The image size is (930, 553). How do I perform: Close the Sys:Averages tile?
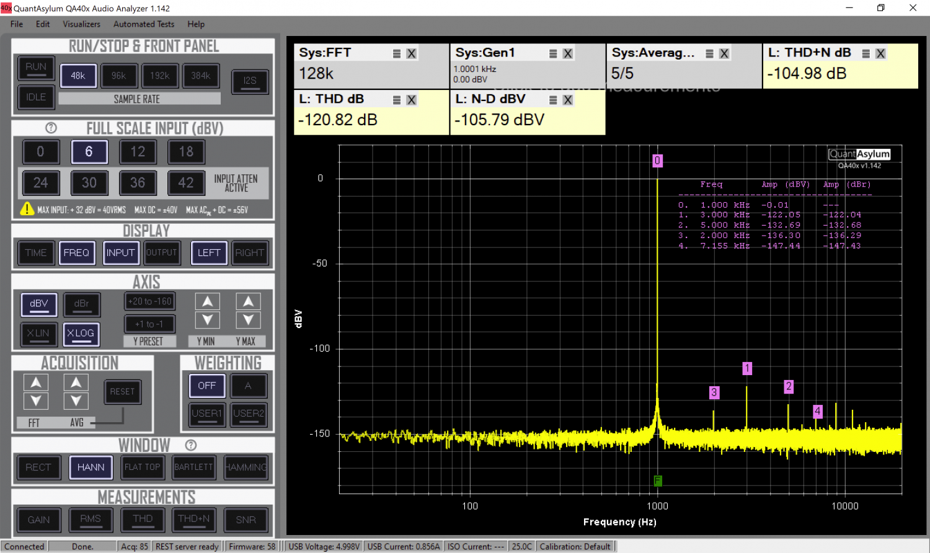click(724, 54)
